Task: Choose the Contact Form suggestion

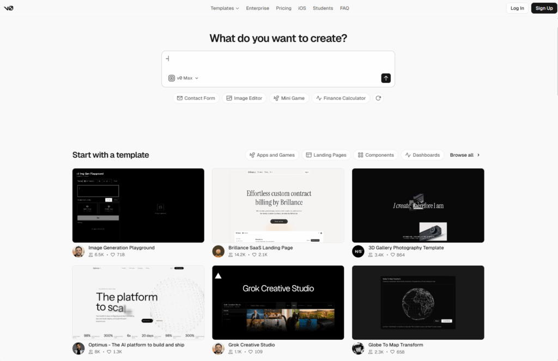Action: [x=196, y=98]
